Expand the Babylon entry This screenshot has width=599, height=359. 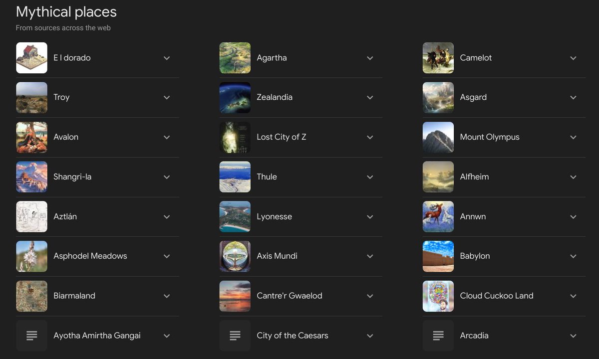[573, 256]
